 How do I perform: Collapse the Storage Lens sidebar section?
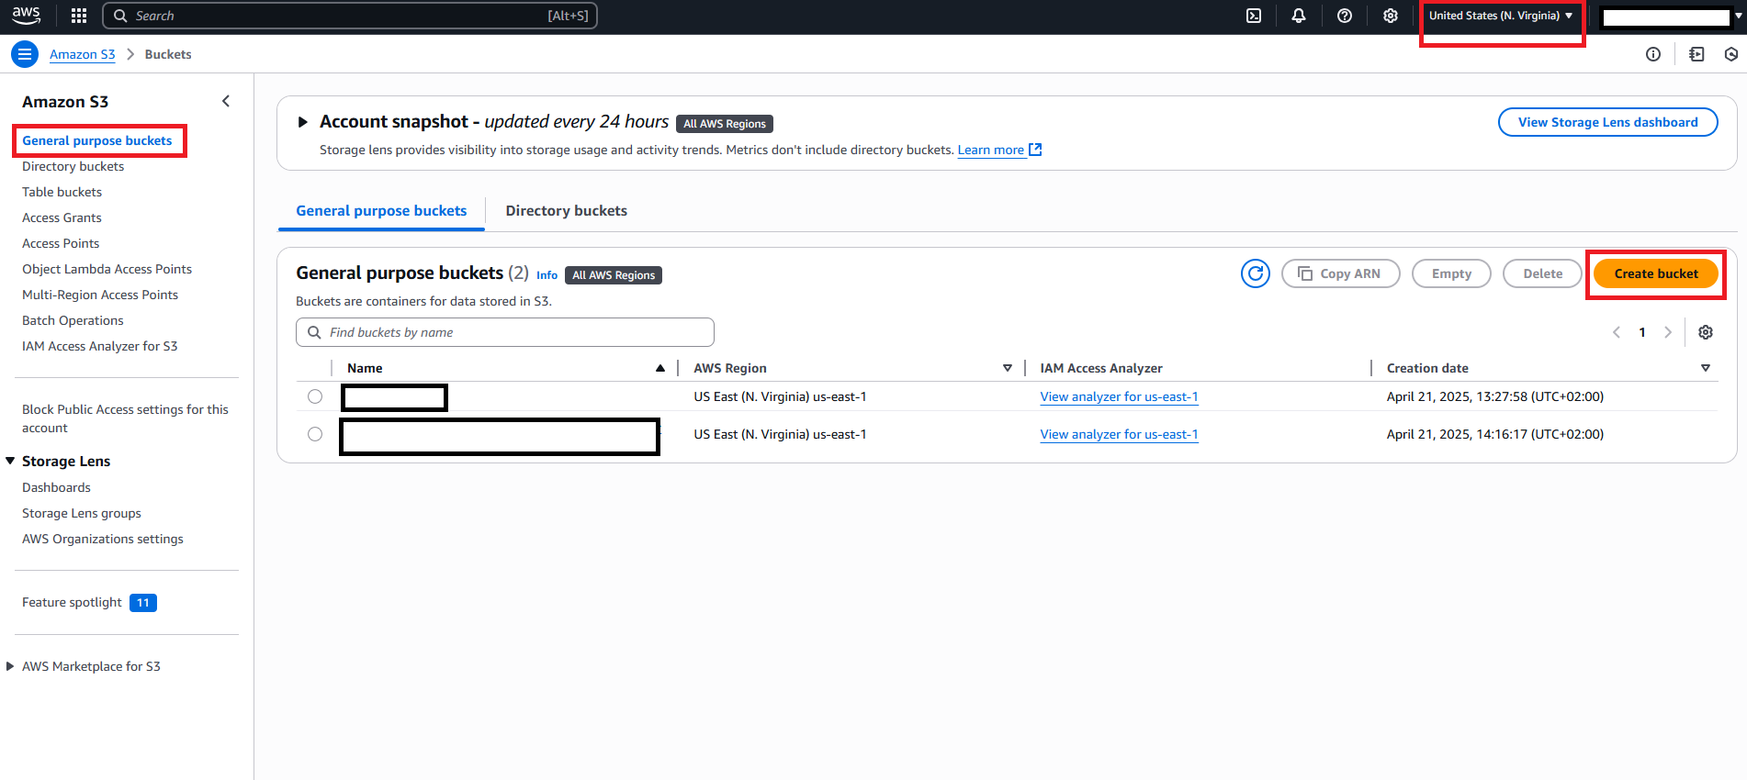pyautogui.click(x=10, y=461)
